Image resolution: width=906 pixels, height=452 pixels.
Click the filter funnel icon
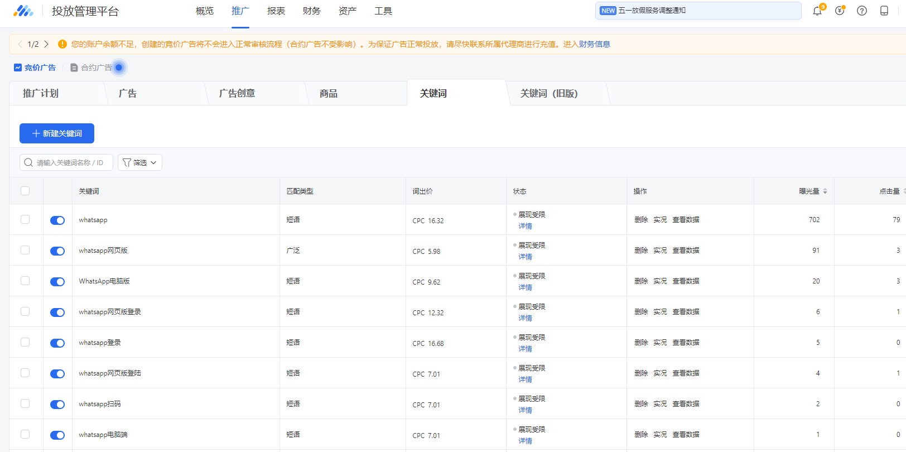[127, 162]
